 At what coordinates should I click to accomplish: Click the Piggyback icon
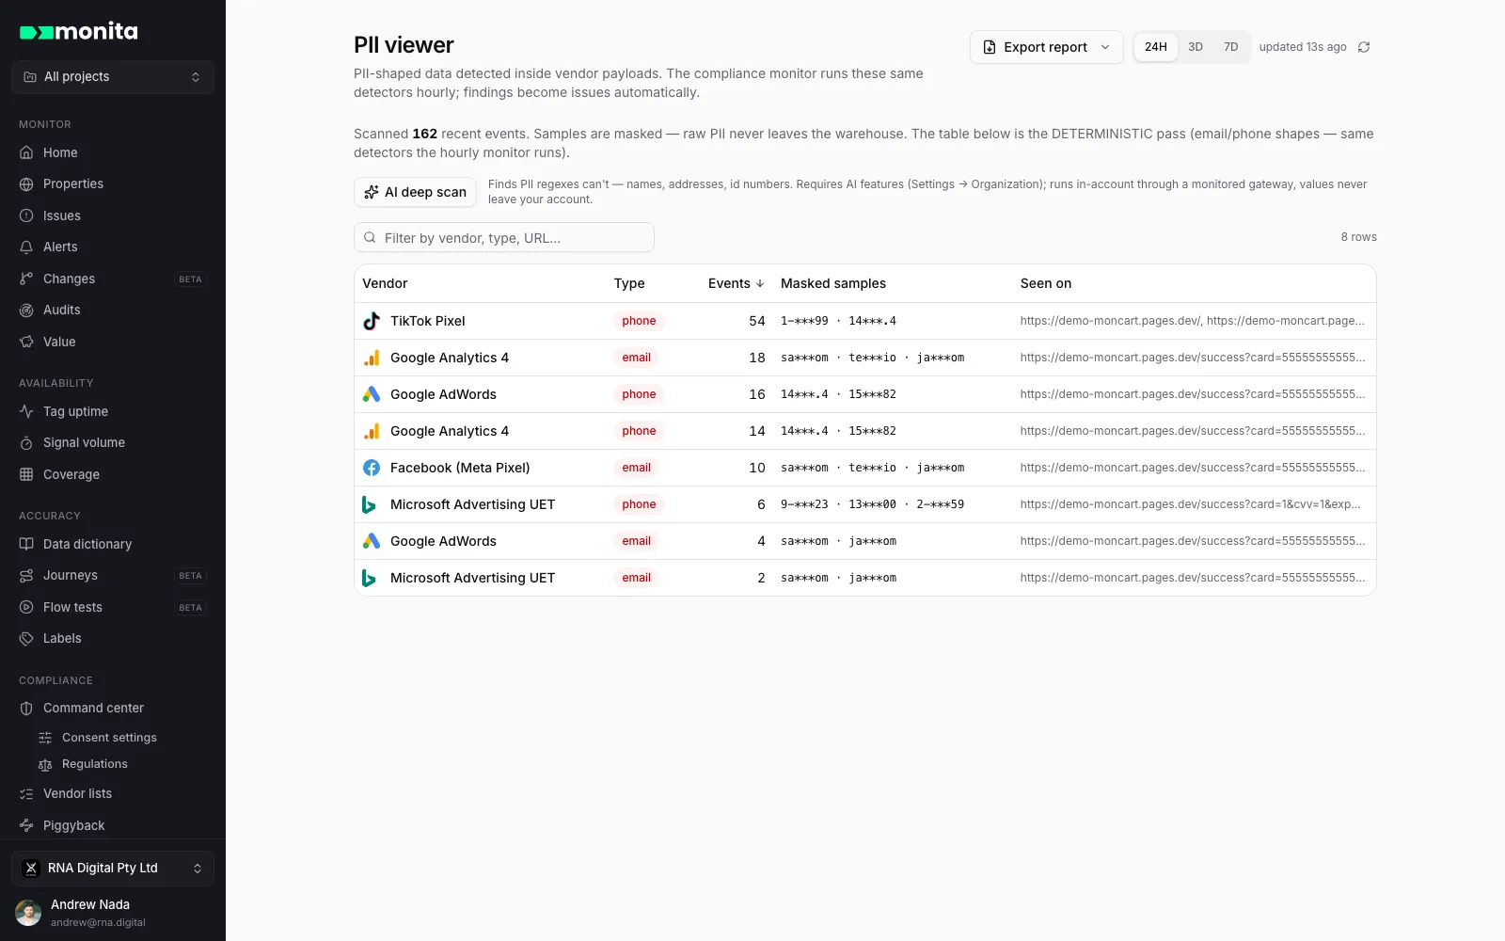pyautogui.click(x=26, y=825)
